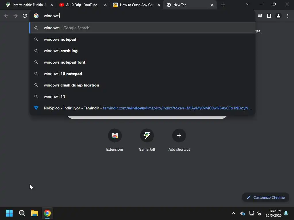Click the Google icon in the address bar
The image size is (294, 220).
coord(36,16)
